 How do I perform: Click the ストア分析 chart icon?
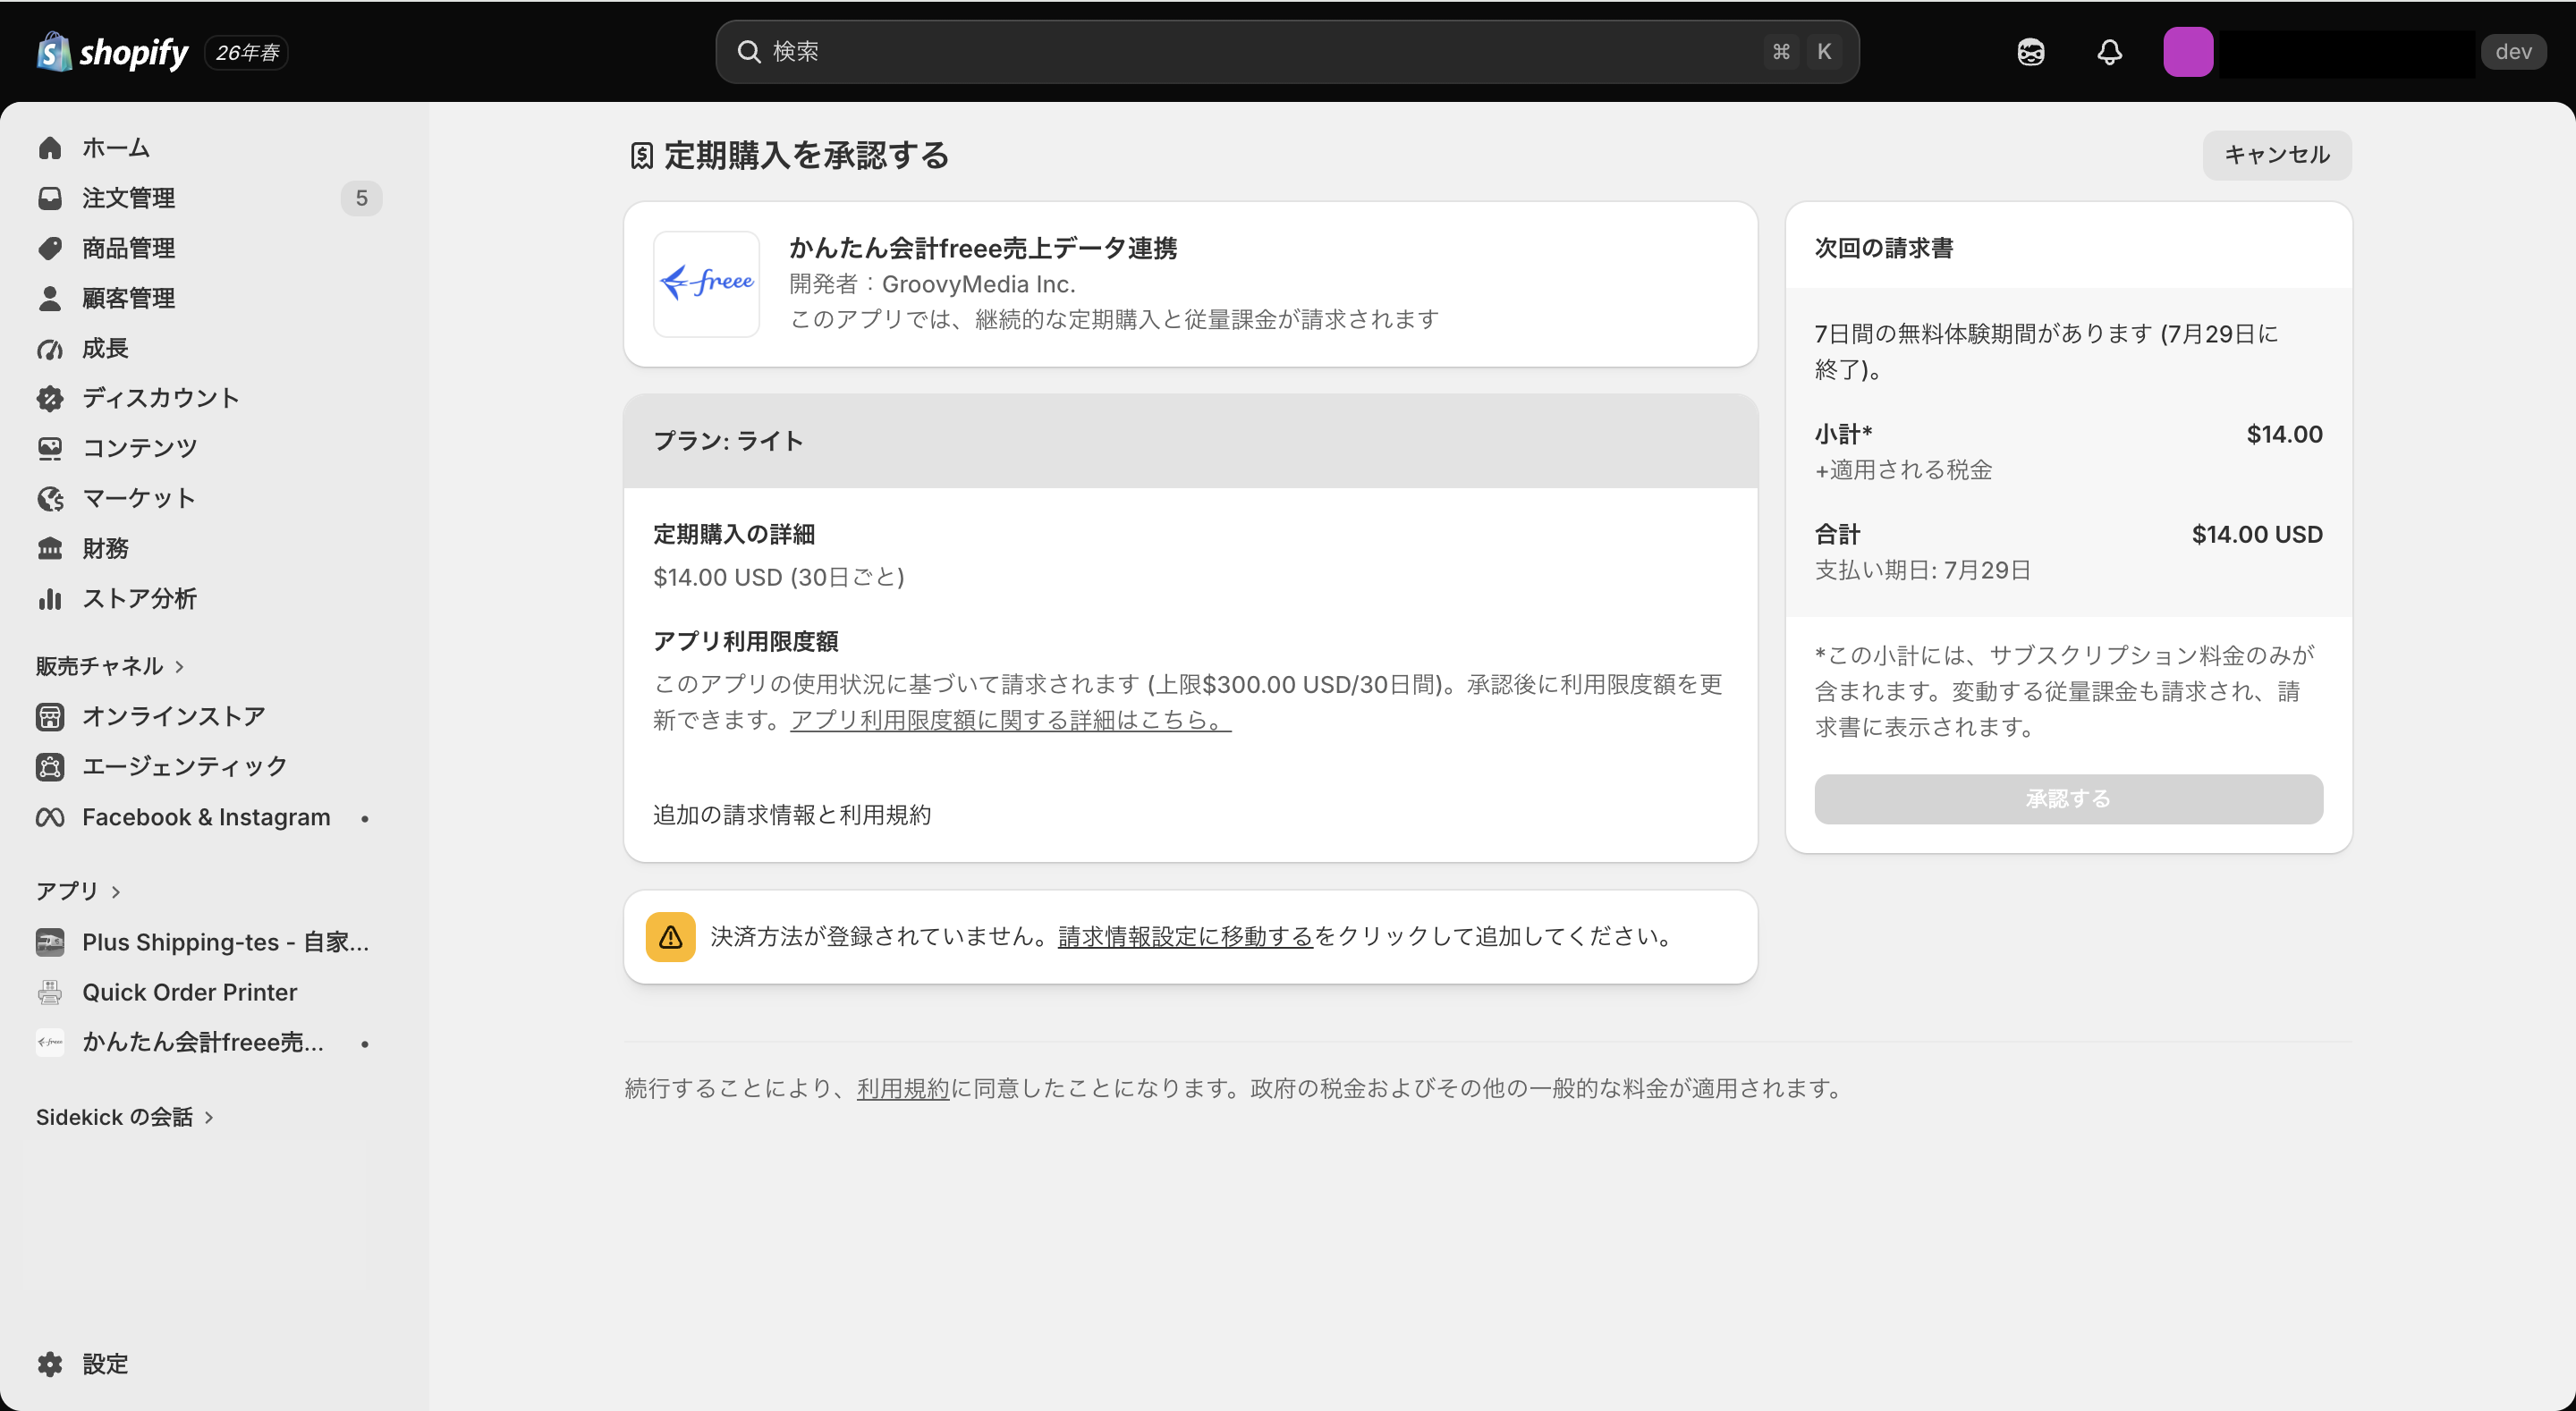click(x=50, y=598)
